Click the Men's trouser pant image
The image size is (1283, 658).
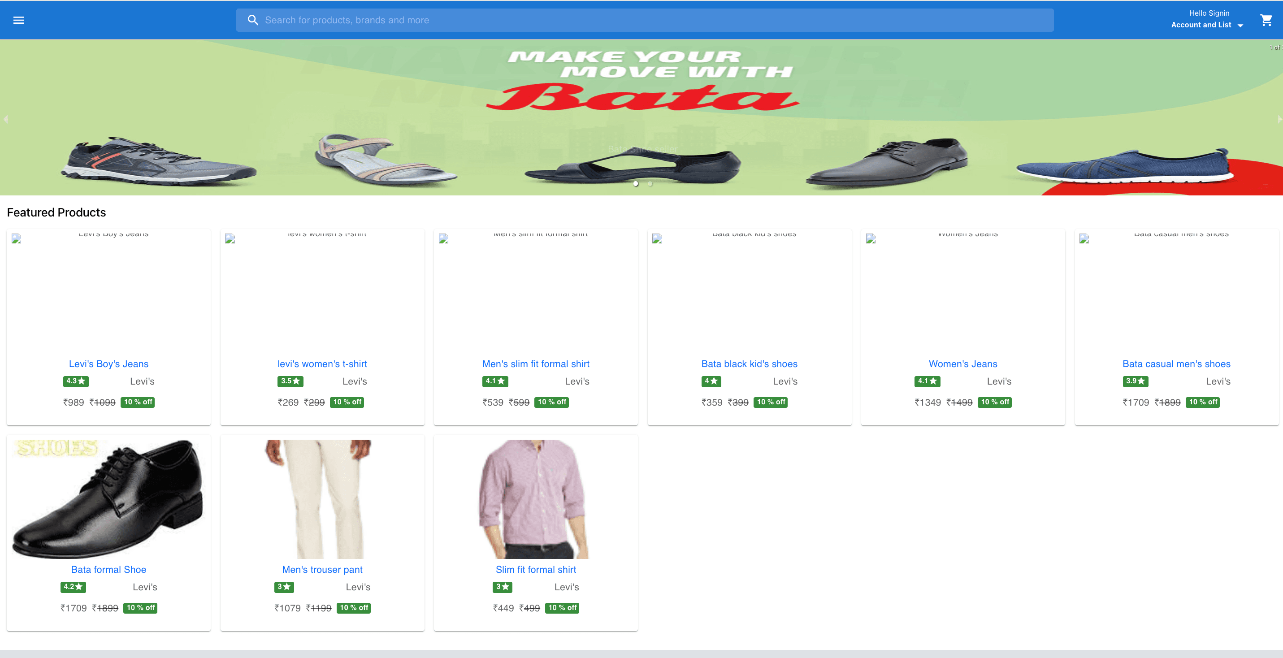point(322,499)
